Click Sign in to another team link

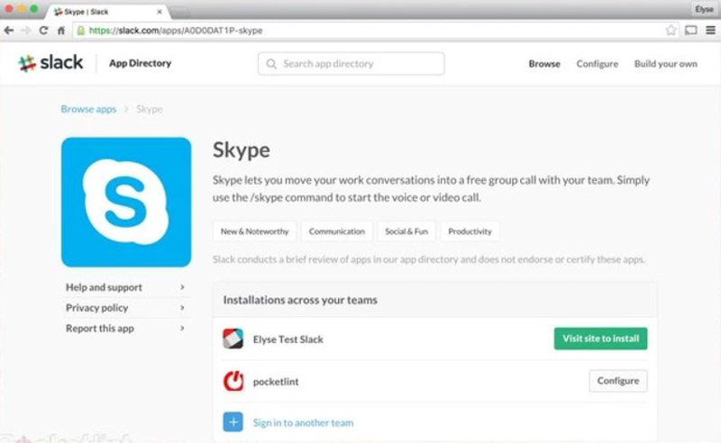[x=303, y=423]
